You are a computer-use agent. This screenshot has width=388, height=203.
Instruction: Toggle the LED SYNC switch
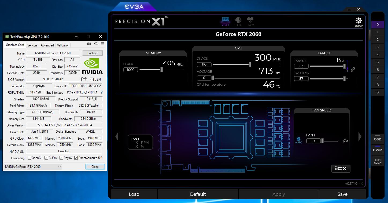pos(378,161)
